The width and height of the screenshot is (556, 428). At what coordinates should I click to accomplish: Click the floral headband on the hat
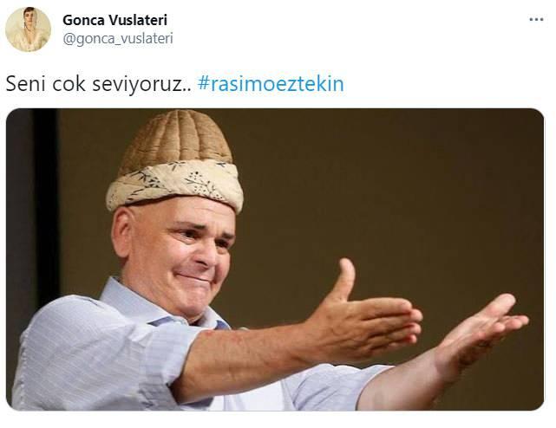175,186
